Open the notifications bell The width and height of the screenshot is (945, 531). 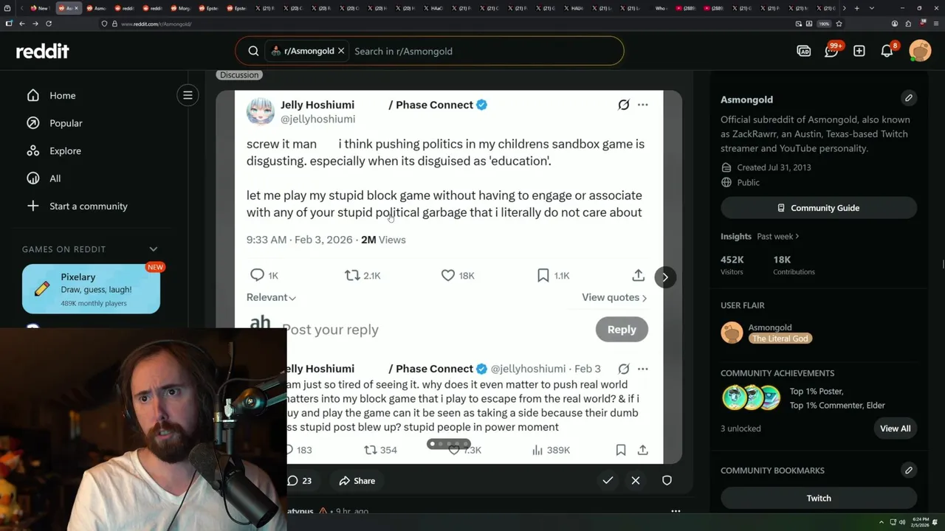tap(887, 51)
